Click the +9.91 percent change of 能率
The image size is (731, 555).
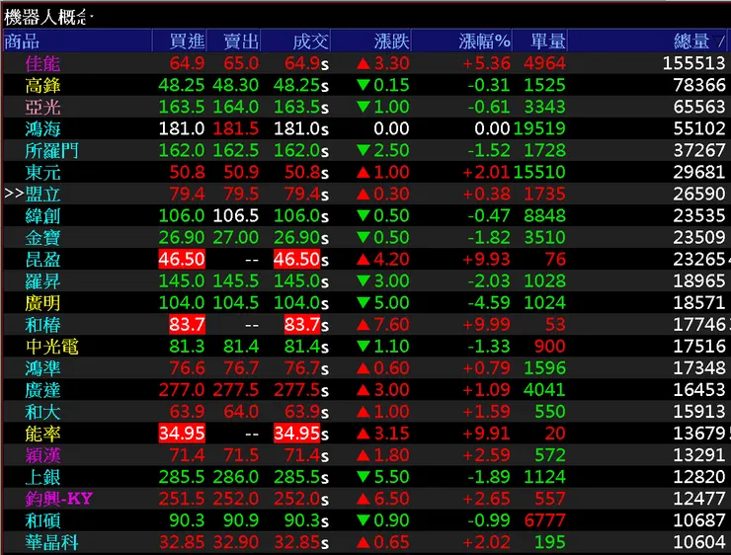[486, 434]
